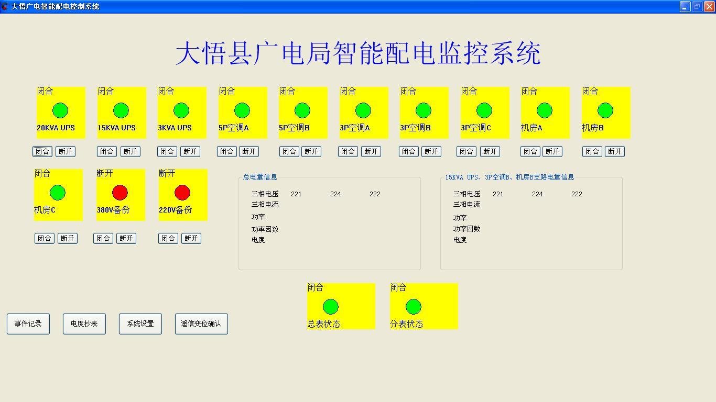Click 断开 button under 220V备份
716x402 pixels.
point(191,238)
